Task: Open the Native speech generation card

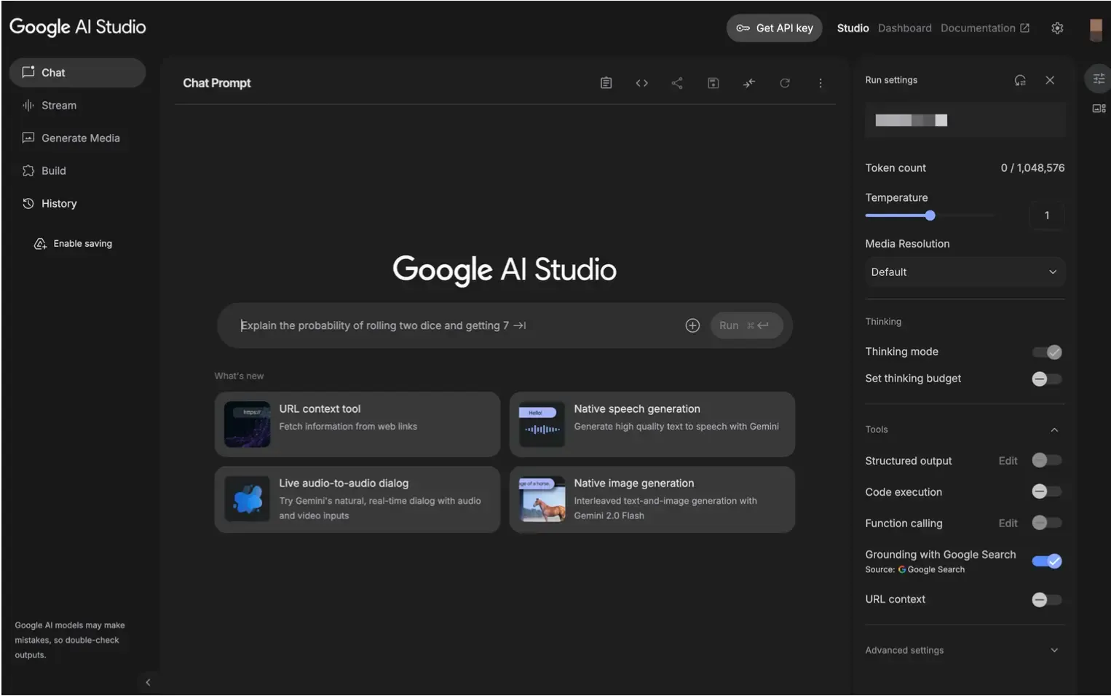Action: click(652, 424)
